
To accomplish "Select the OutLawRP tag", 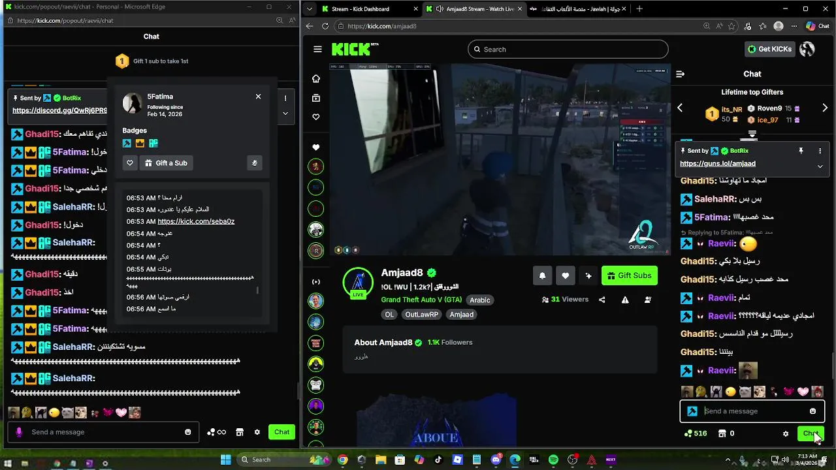I will (421, 315).
